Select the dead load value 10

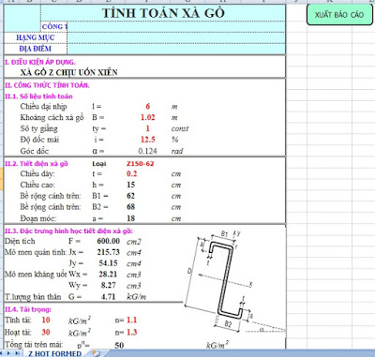(46, 320)
